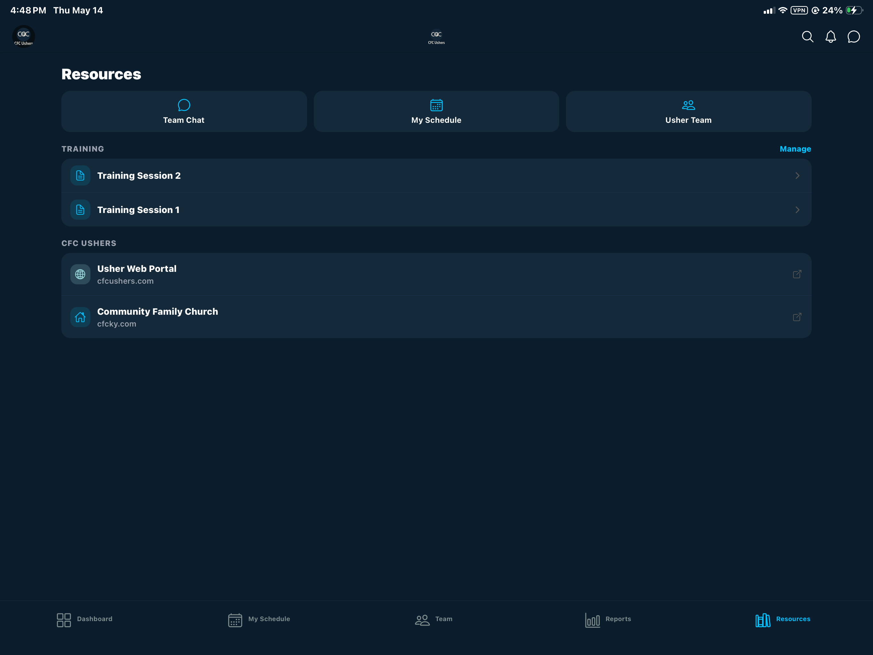The width and height of the screenshot is (873, 655).
Task: Open the Usher Web Portal link
Action: (x=436, y=274)
